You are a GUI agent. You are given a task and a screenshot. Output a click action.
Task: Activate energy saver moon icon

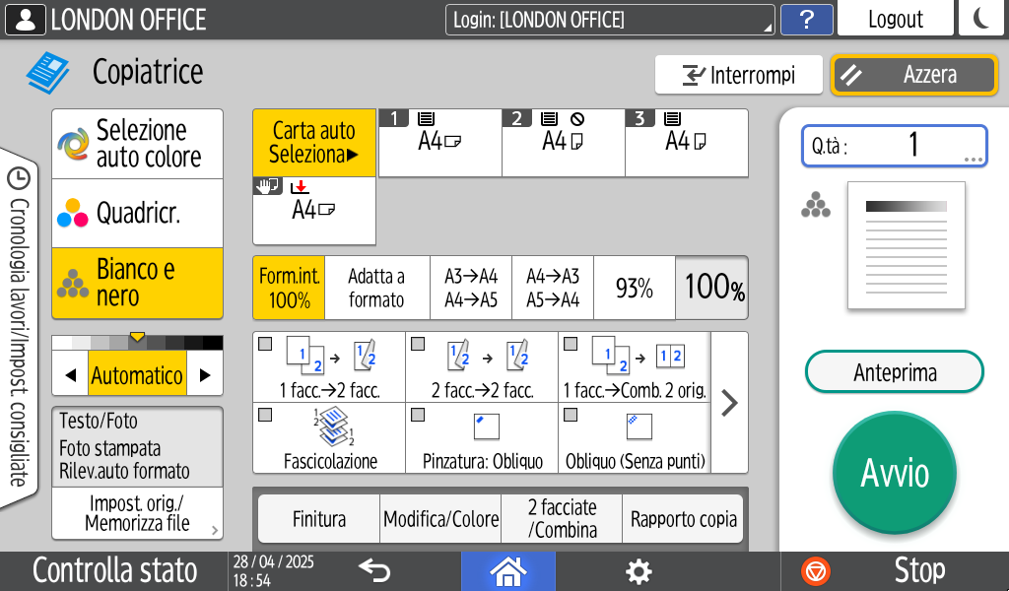[x=980, y=18]
